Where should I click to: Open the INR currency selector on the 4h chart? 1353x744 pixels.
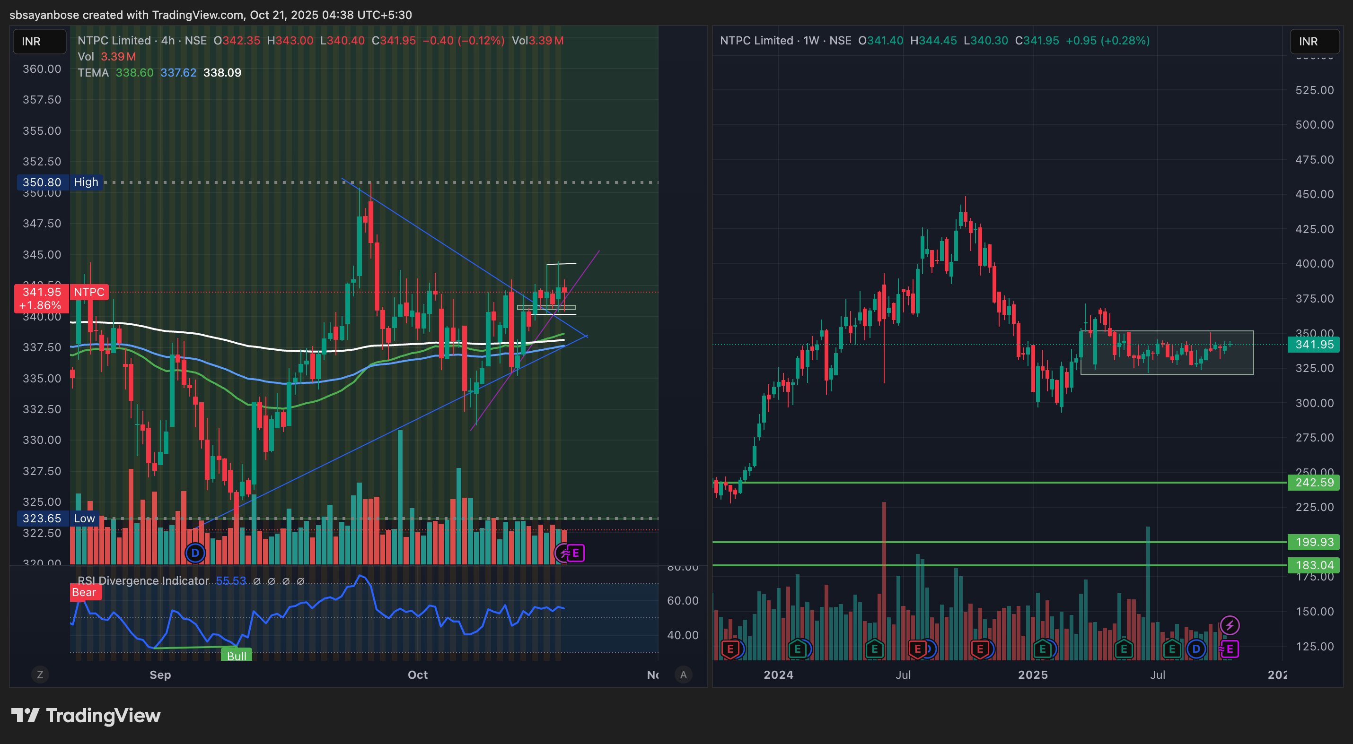pyautogui.click(x=39, y=42)
